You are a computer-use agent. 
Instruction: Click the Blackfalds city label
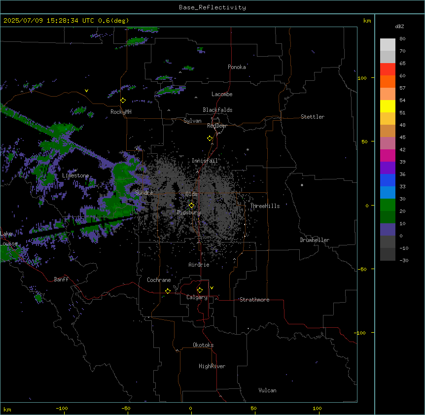point(217,110)
